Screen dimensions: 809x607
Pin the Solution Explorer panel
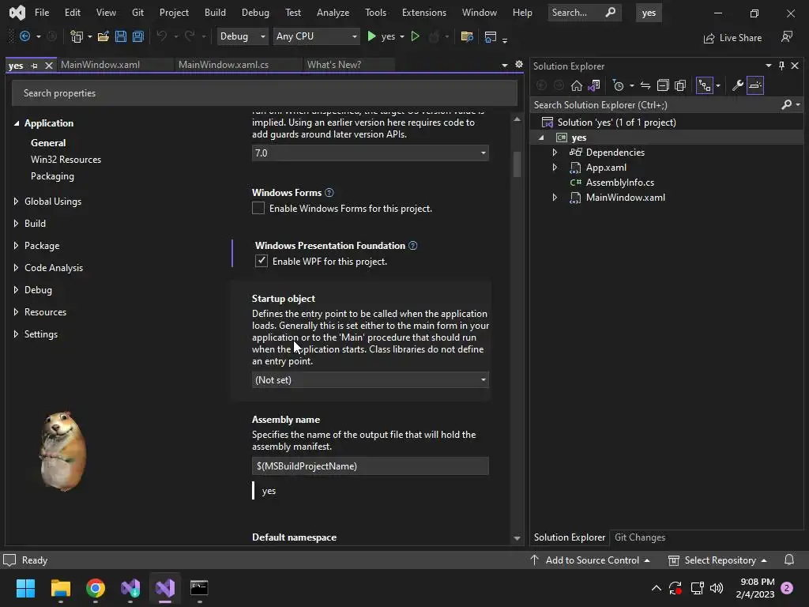click(x=781, y=66)
